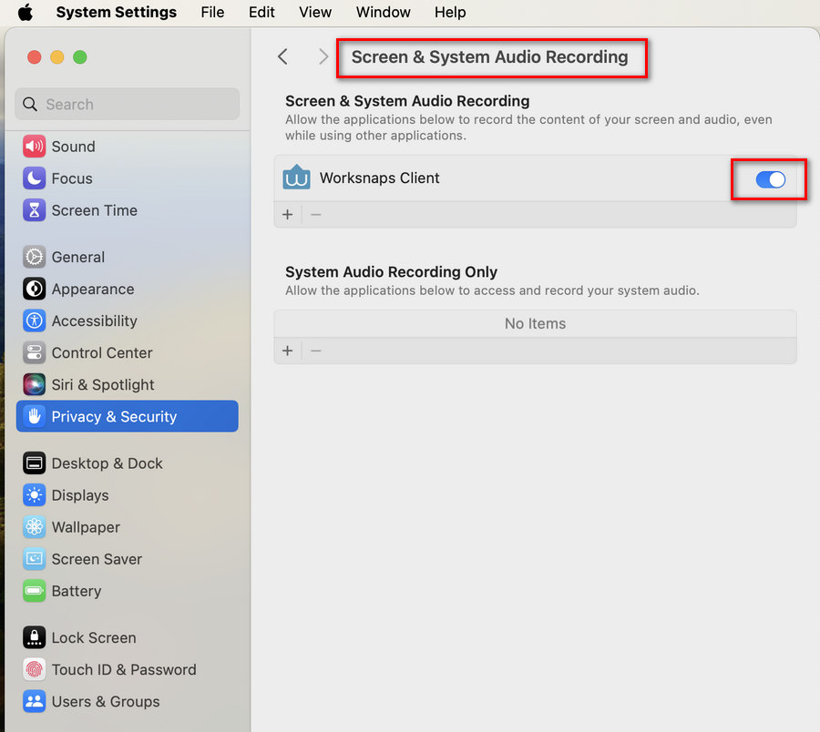Viewport: 820px width, 732px height.
Task: Open Users & Groups settings label
Action: coord(106,702)
